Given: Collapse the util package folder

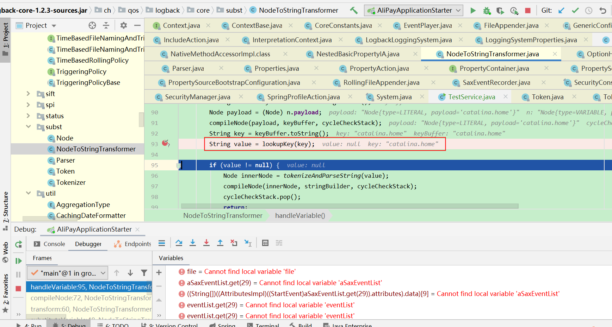Looking at the screenshot, I should (28, 193).
